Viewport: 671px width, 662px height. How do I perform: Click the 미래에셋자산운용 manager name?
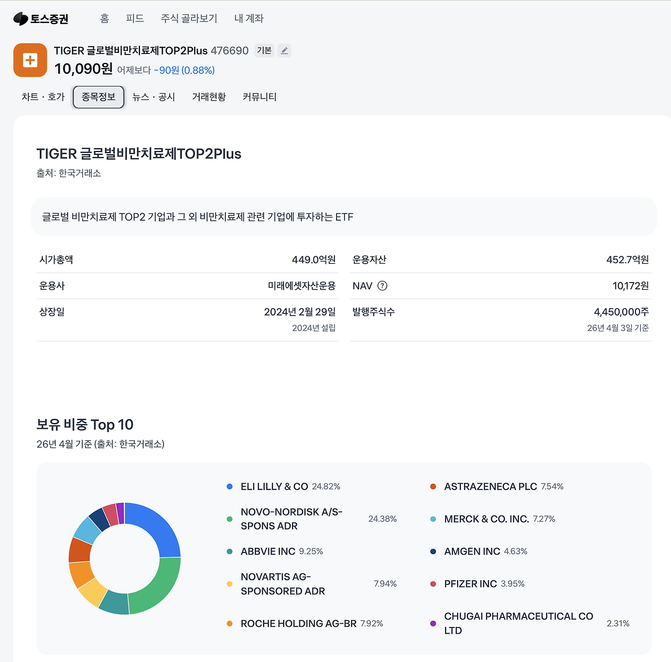pos(302,286)
